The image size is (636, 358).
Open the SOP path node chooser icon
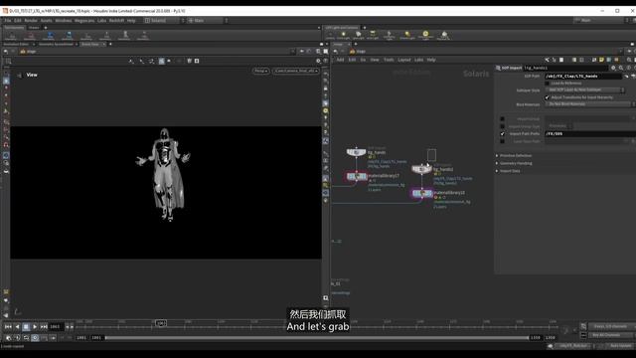pyautogui.click(x=627, y=76)
